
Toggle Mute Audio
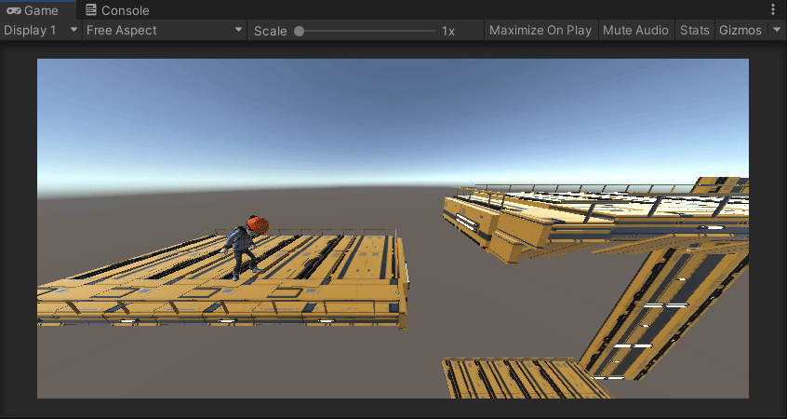coord(635,30)
